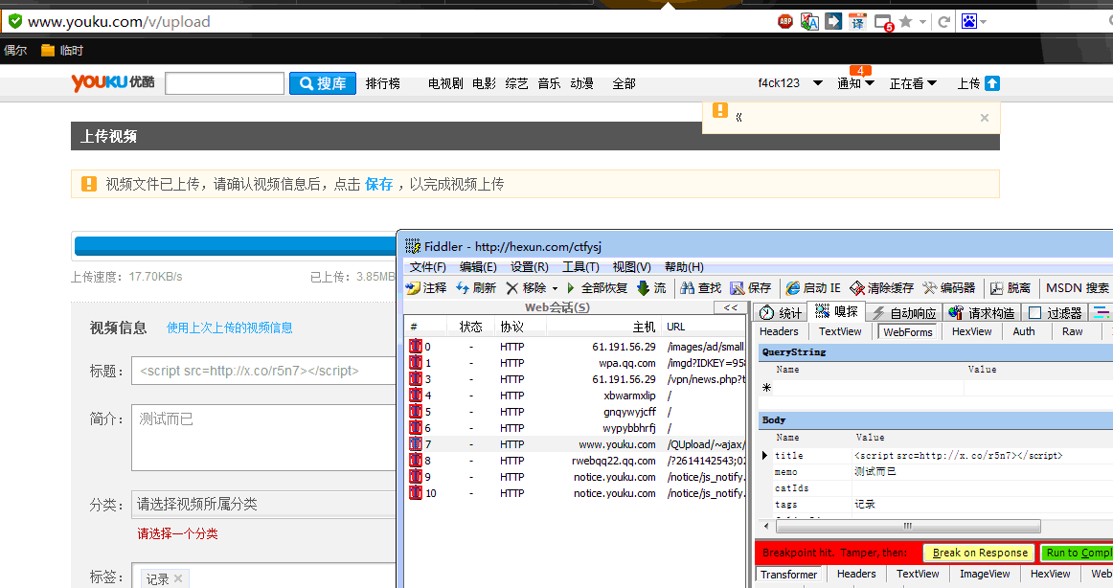Switch to request TextView tab
The width and height of the screenshot is (1113, 588).
[840, 331]
